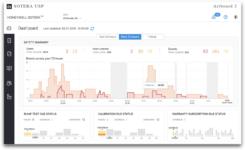Click the 5 Alarms tooltip link

pos(149,85)
